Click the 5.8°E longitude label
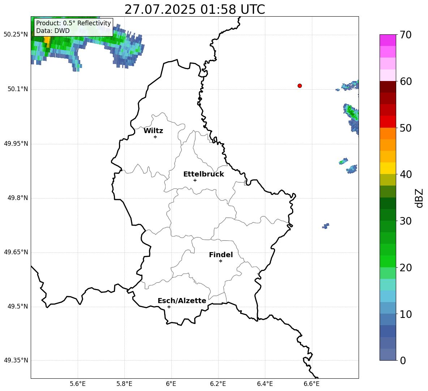 click(124, 384)
